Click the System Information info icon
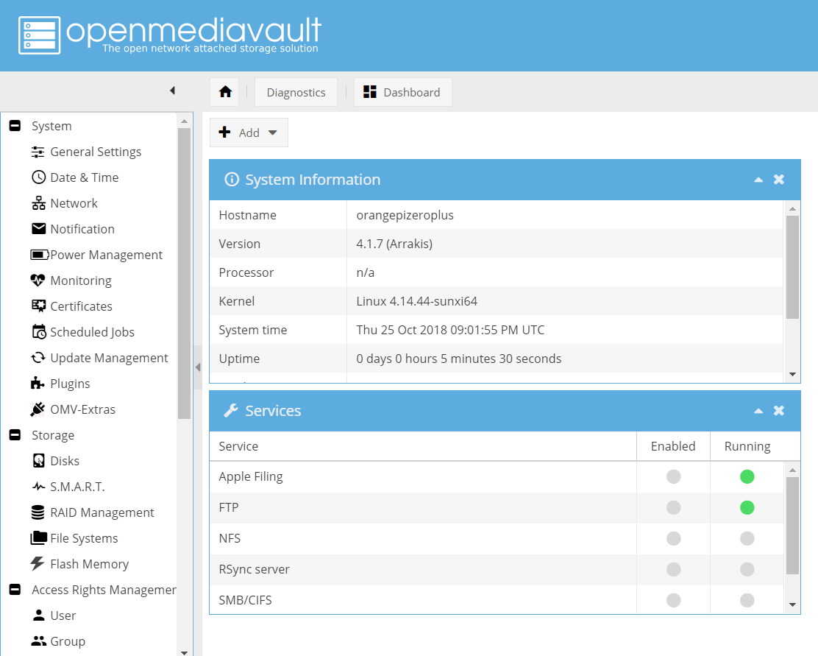Viewport: 818px width, 656px height. pos(232,180)
